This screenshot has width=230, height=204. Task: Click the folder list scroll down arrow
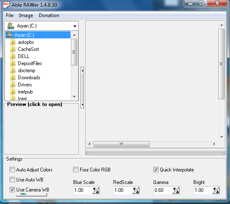74,97
